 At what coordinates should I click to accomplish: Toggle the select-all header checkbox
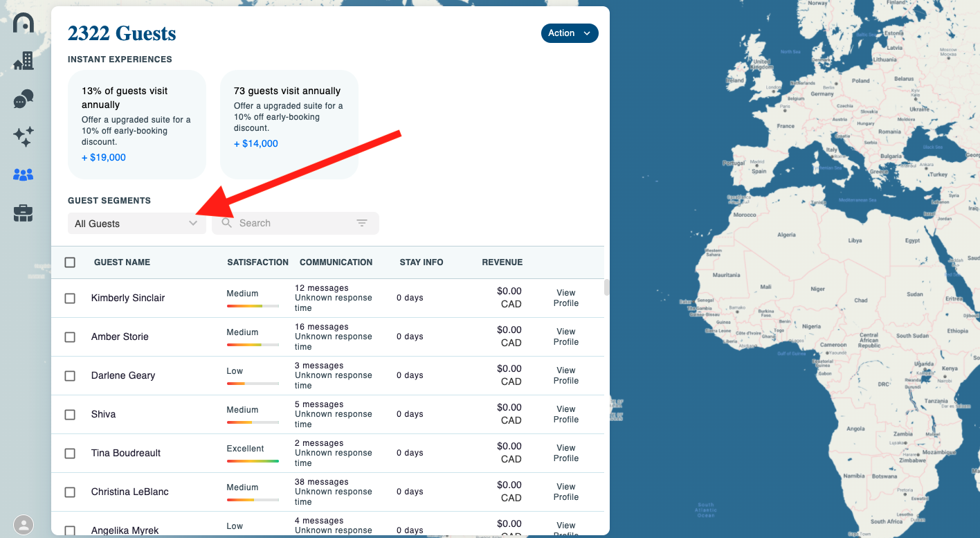[x=70, y=262]
